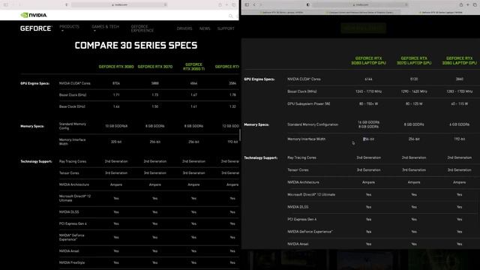The image size is (480, 270).
Task: Click the NVIDIA logo on left page
Action: coord(34,15)
